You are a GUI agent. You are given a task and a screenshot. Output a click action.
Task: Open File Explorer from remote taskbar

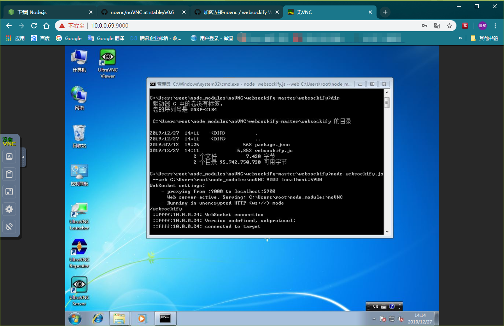click(119, 319)
